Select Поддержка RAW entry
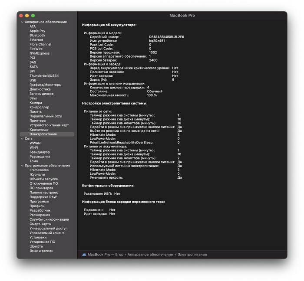This screenshot has width=304, height=281. tap(43, 197)
